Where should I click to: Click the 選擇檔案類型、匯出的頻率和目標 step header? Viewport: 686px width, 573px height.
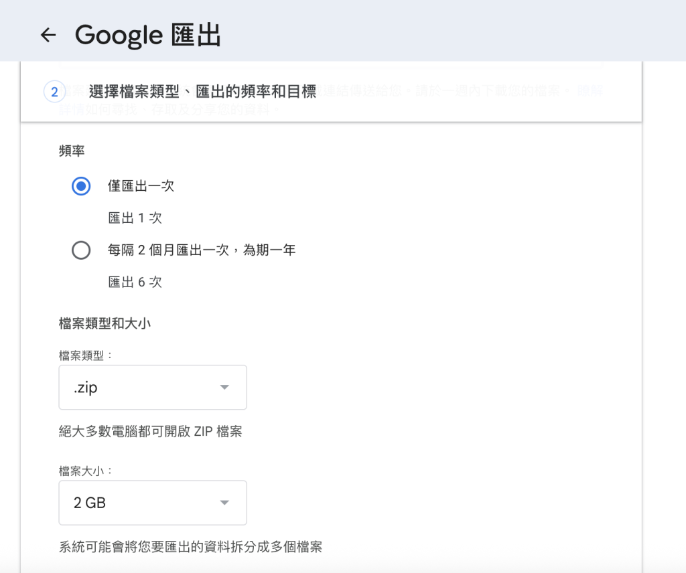(204, 92)
